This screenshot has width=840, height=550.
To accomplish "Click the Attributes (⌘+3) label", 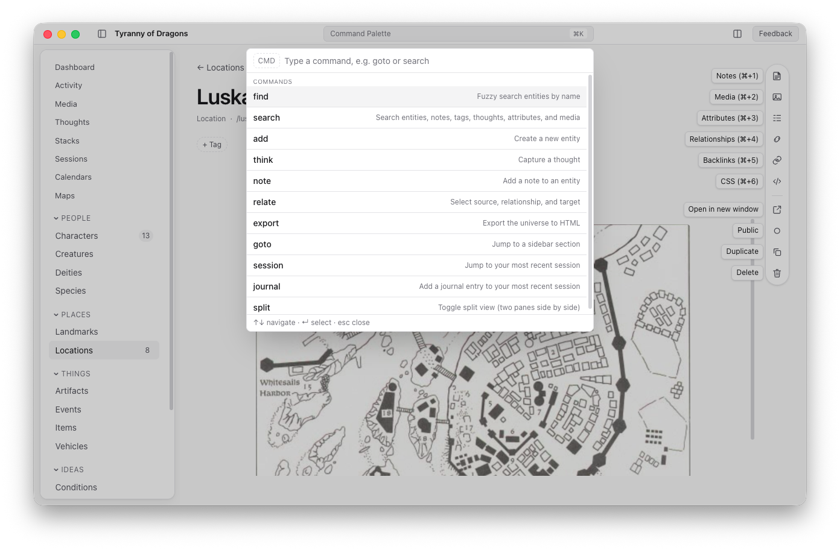I will (730, 118).
